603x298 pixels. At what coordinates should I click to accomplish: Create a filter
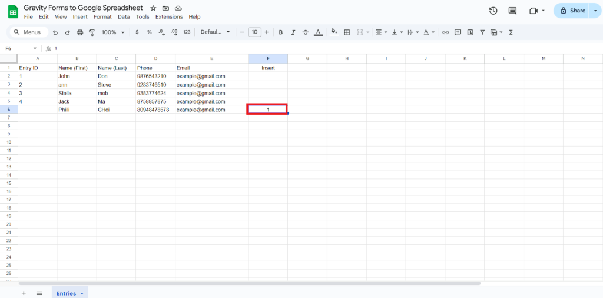(x=482, y=32)
